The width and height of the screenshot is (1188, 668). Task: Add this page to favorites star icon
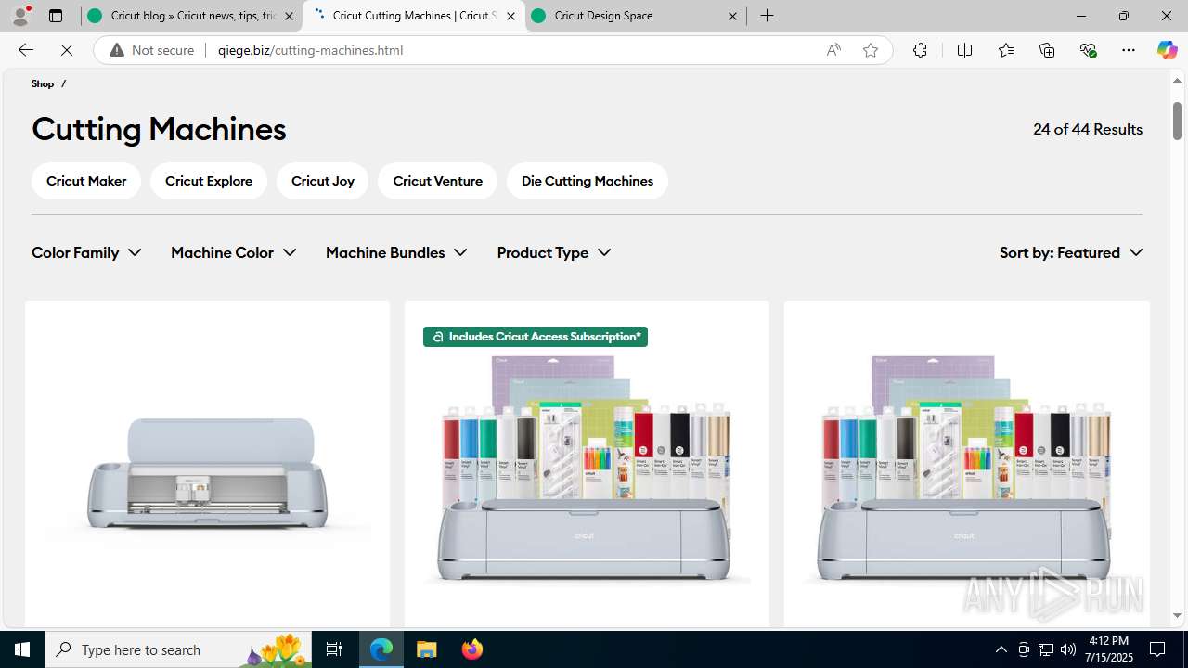coord(870,50)
